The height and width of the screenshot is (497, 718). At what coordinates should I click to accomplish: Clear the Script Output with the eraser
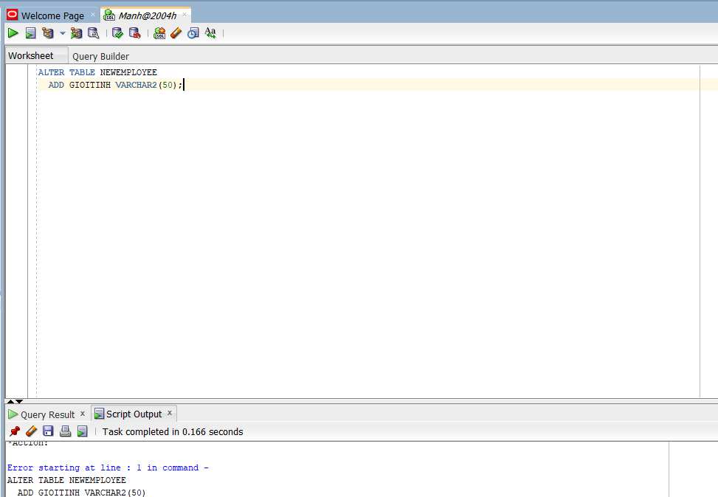point(31,431)
